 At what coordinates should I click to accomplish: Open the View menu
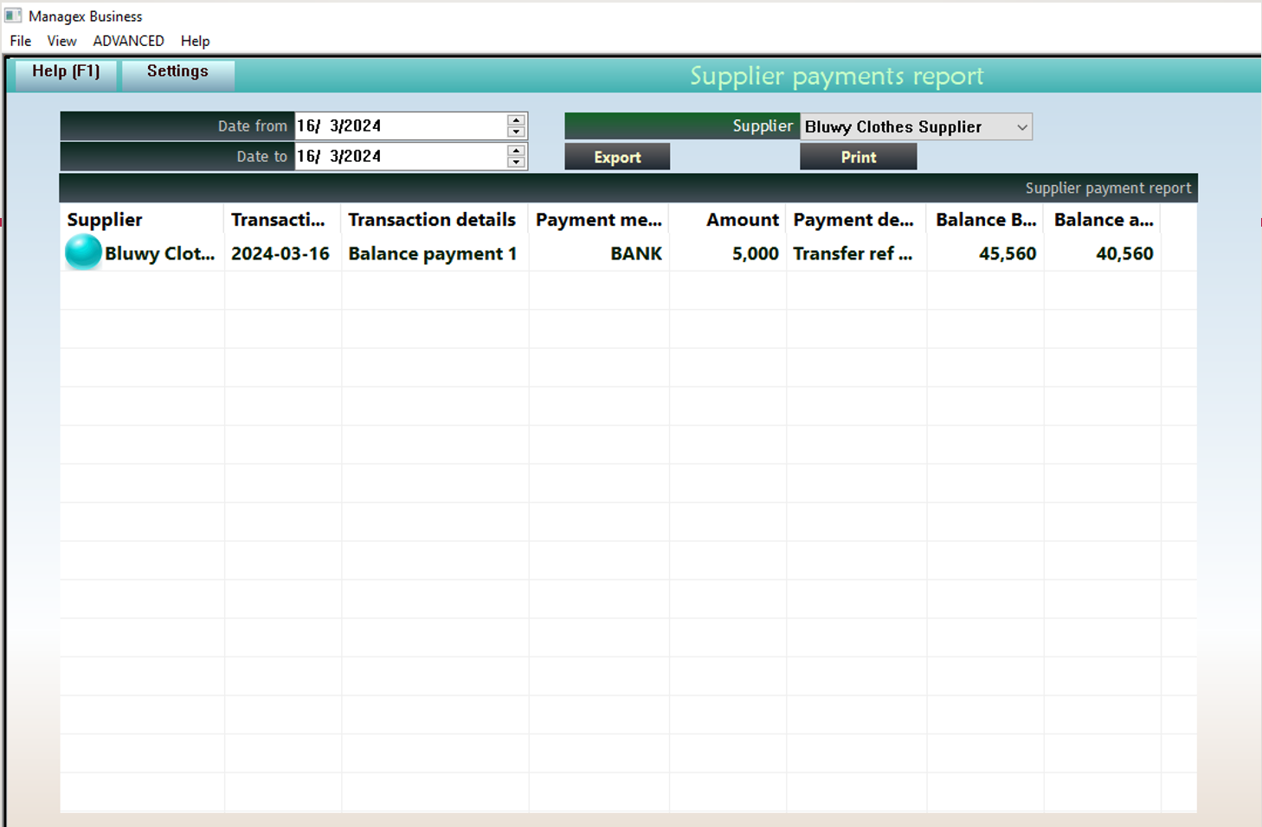pos(61,41)
